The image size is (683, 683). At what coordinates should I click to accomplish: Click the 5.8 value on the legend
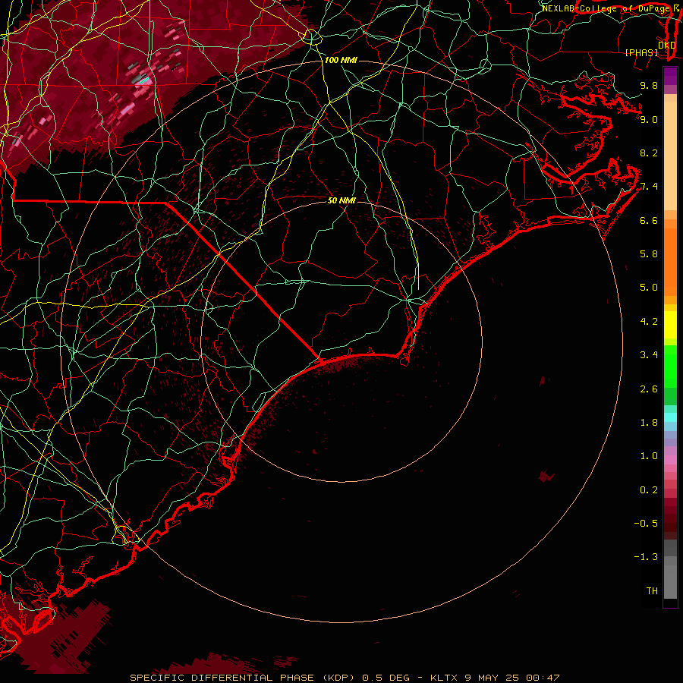coord(649,254)
